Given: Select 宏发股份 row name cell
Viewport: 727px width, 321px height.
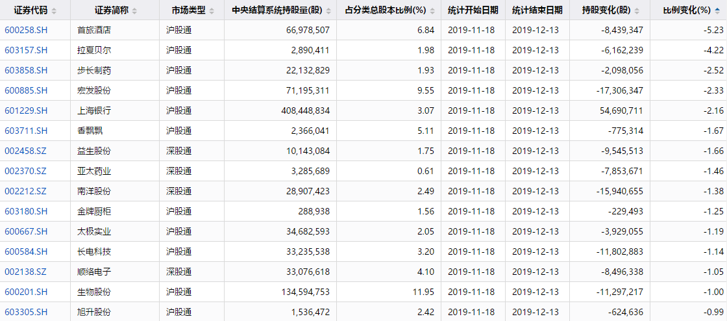Looking at the screenshot, I should (114, 90).
